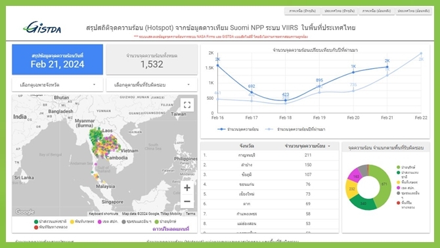Click the sort arrow on hotspot count column

tap(329, 146)
